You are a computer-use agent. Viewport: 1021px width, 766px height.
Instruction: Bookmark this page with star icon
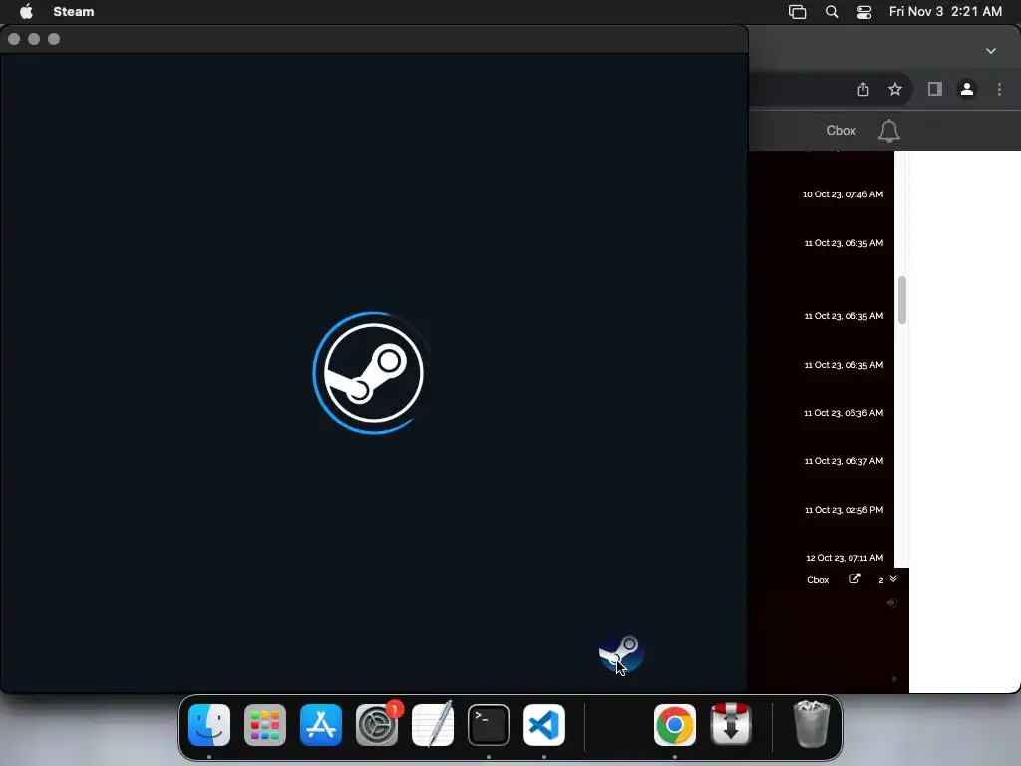click(x=895, y=89)
